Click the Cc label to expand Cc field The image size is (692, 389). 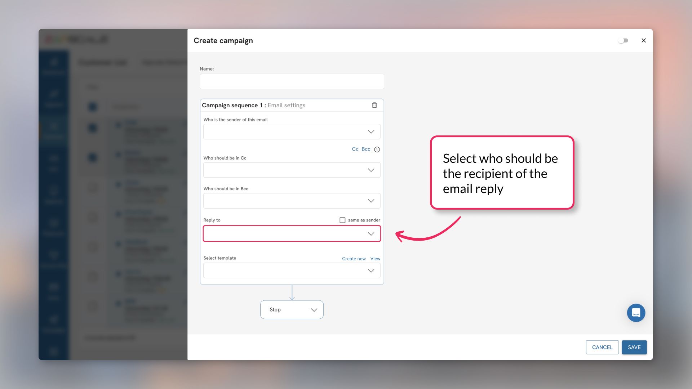[355, 149]
